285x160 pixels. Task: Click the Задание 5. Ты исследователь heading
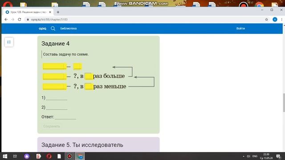pos(82,145)
